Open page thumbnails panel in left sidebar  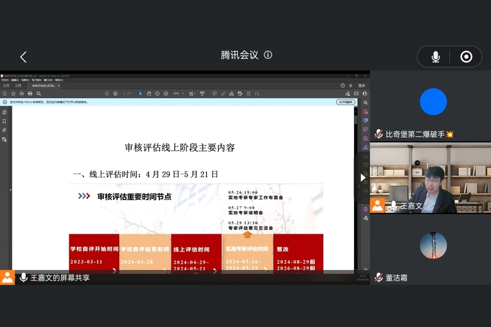4,112
